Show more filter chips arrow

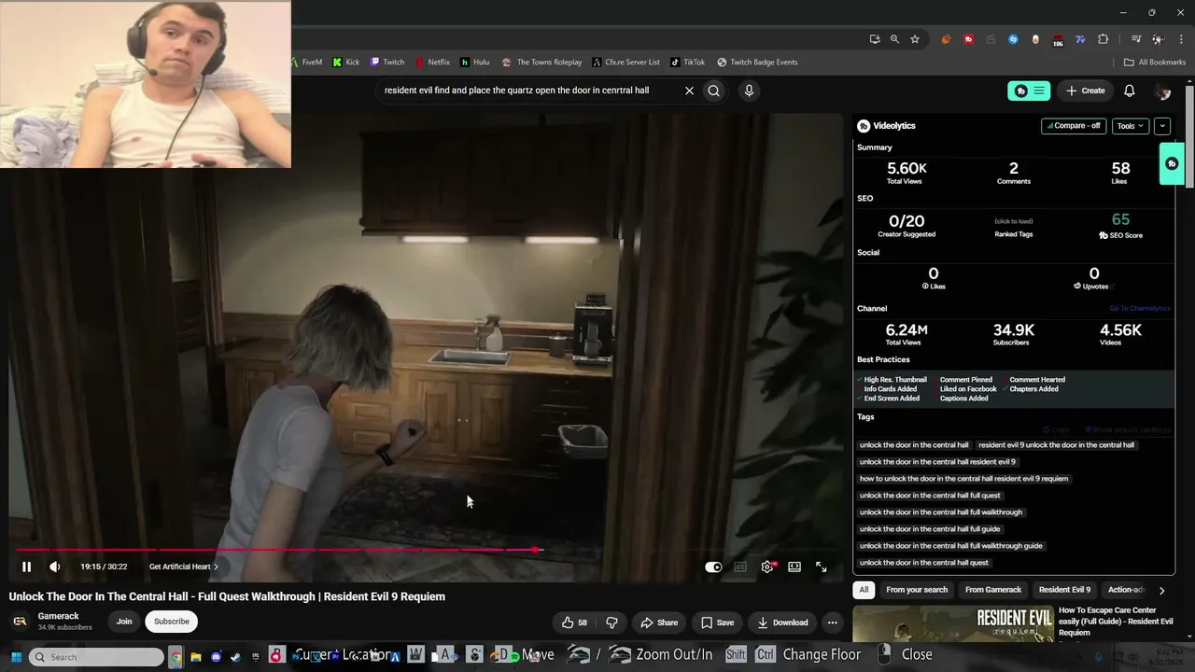pyautogui.click(x=1161, y=590)
